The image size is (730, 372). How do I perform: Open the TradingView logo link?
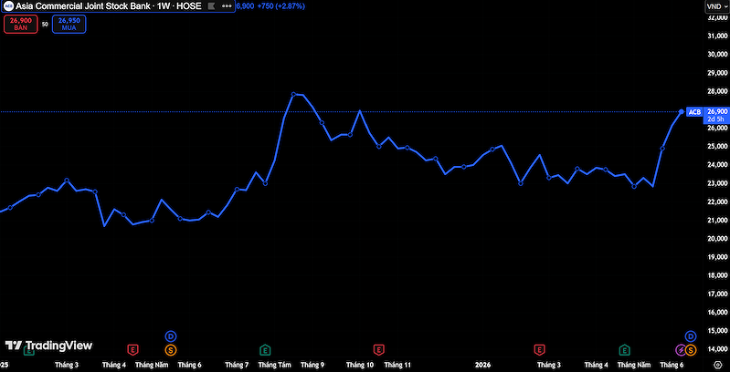pos(48,346)
